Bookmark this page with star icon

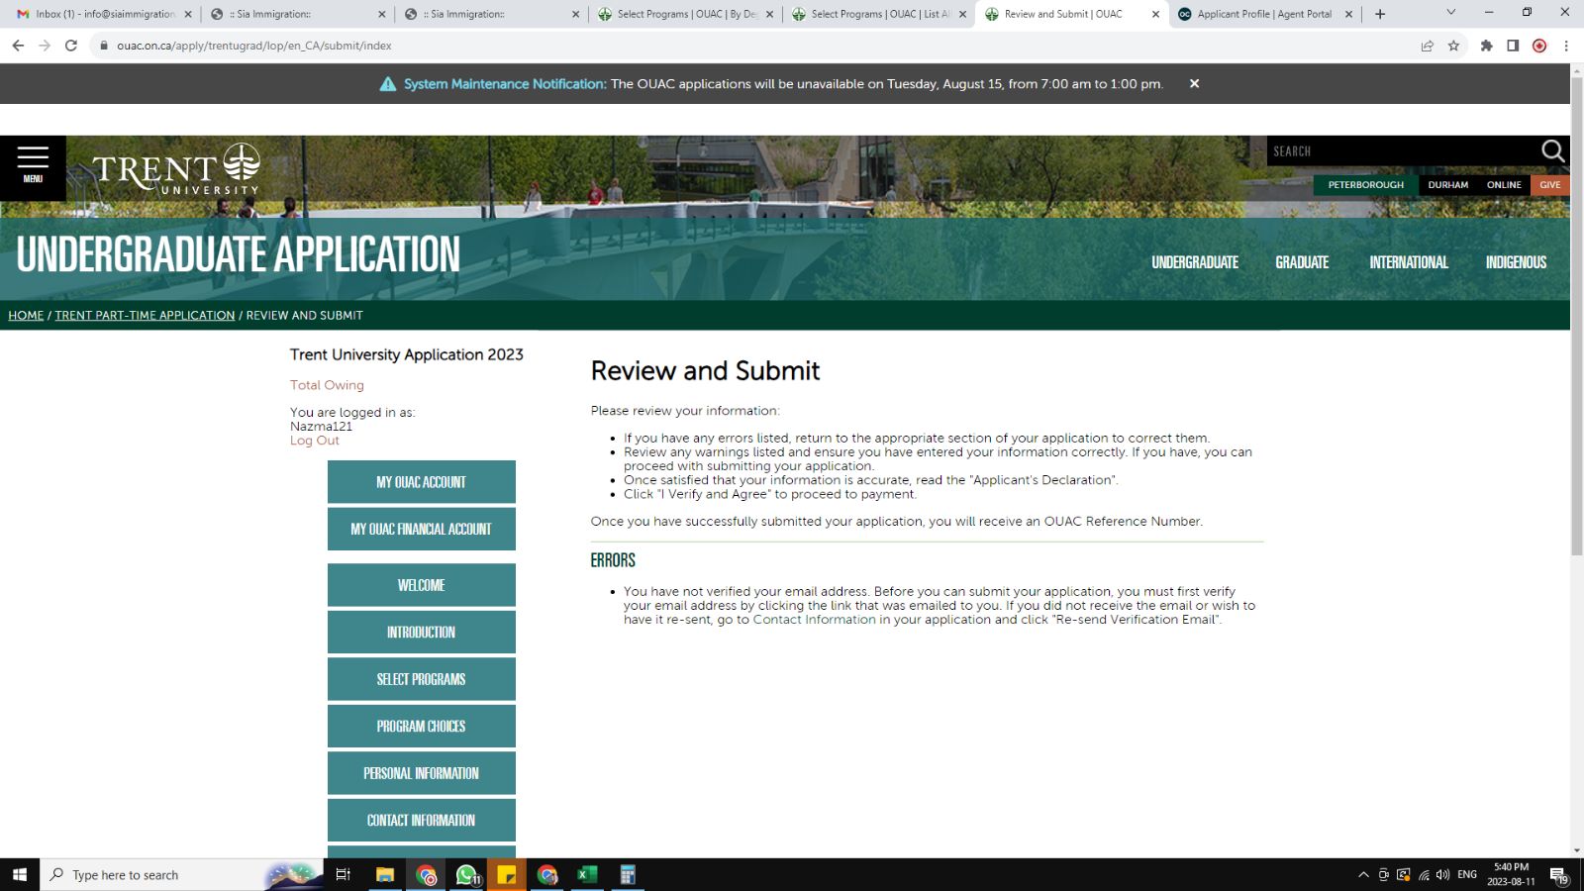[1453, 46]
